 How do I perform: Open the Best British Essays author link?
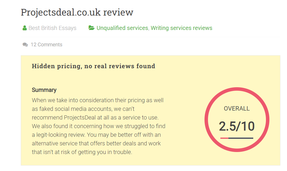pyautogui.click(x=52, y=28)
